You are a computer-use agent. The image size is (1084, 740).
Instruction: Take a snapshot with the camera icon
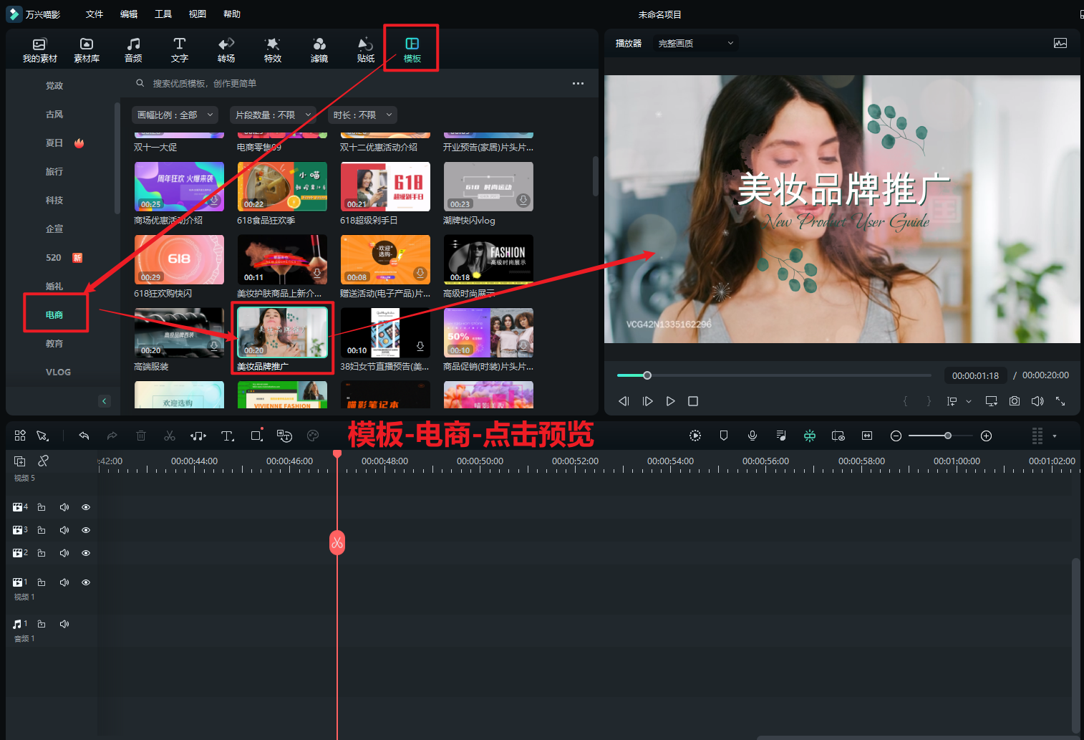(x=1014, y=401)
